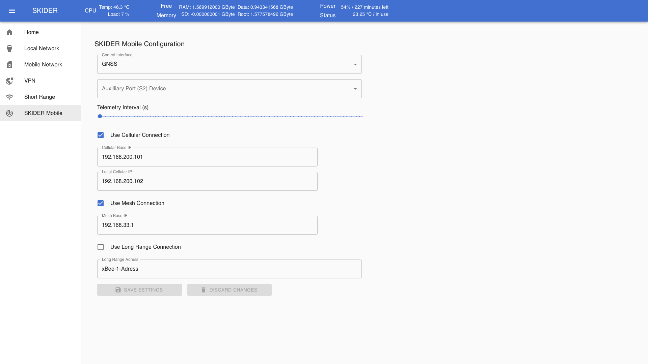Click the SKIDER app title

pos(45,11)
